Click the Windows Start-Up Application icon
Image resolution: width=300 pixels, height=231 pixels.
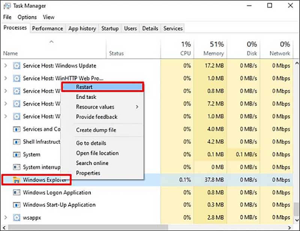point(16,205)
